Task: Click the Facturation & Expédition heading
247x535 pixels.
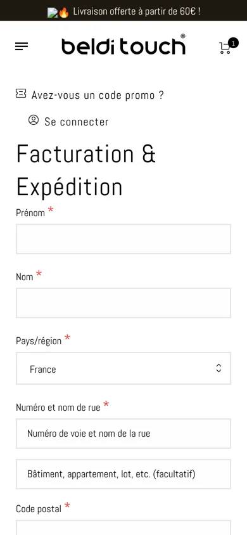Action: (x=86, y=170)
